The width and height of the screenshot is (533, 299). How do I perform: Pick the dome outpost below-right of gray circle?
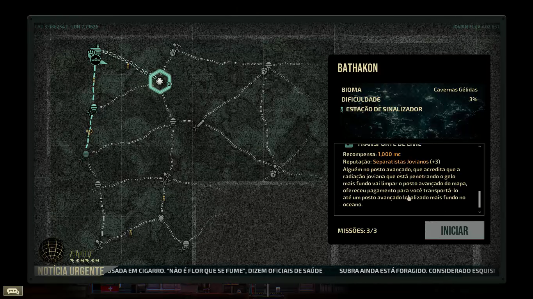(186, 245)
